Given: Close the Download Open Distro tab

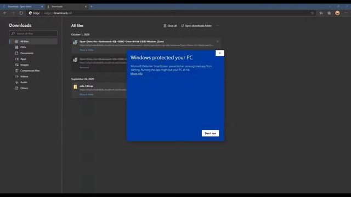Looking at the screenshot, I should click(x=42, y=7).
